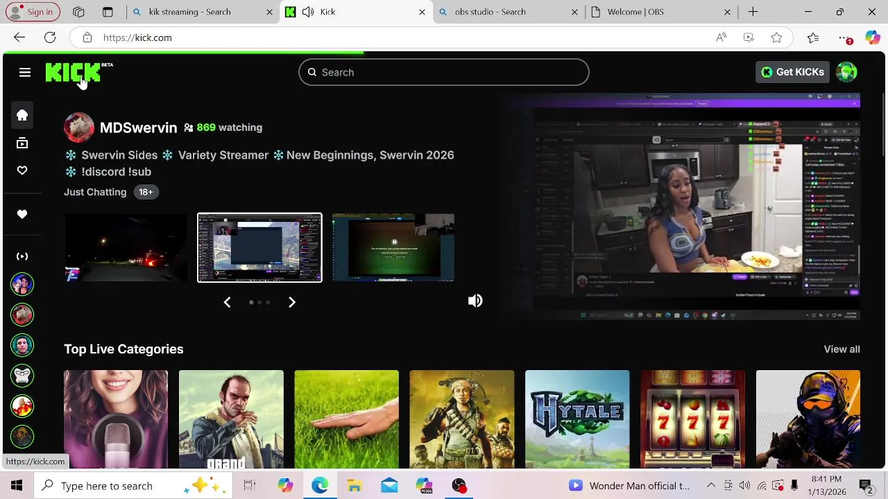Open the fifth sidebar channel avatar
888x499 pixels.
tap(22, 406)
